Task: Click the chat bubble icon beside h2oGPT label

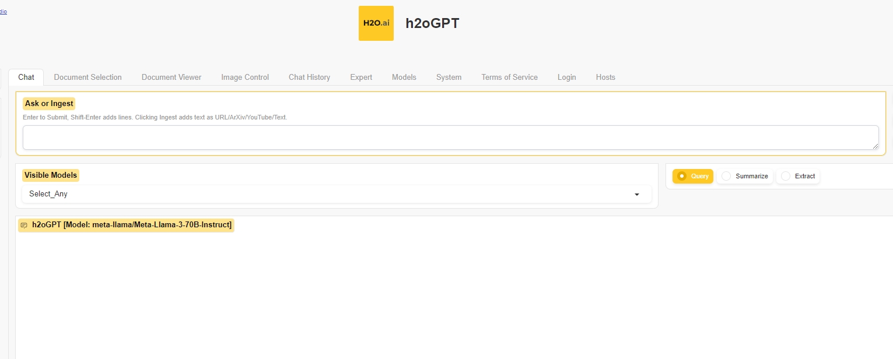Action: (x=24, y=226)
